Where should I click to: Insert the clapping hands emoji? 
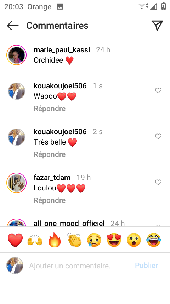(75, 240)
